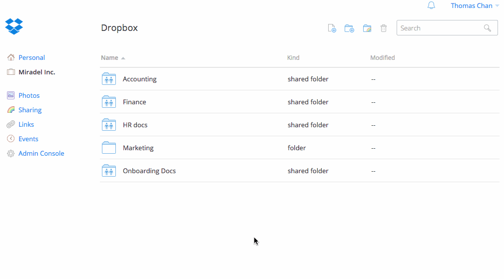504x279 pixels.
Task: Click the upload file icon
Action: 332,28
